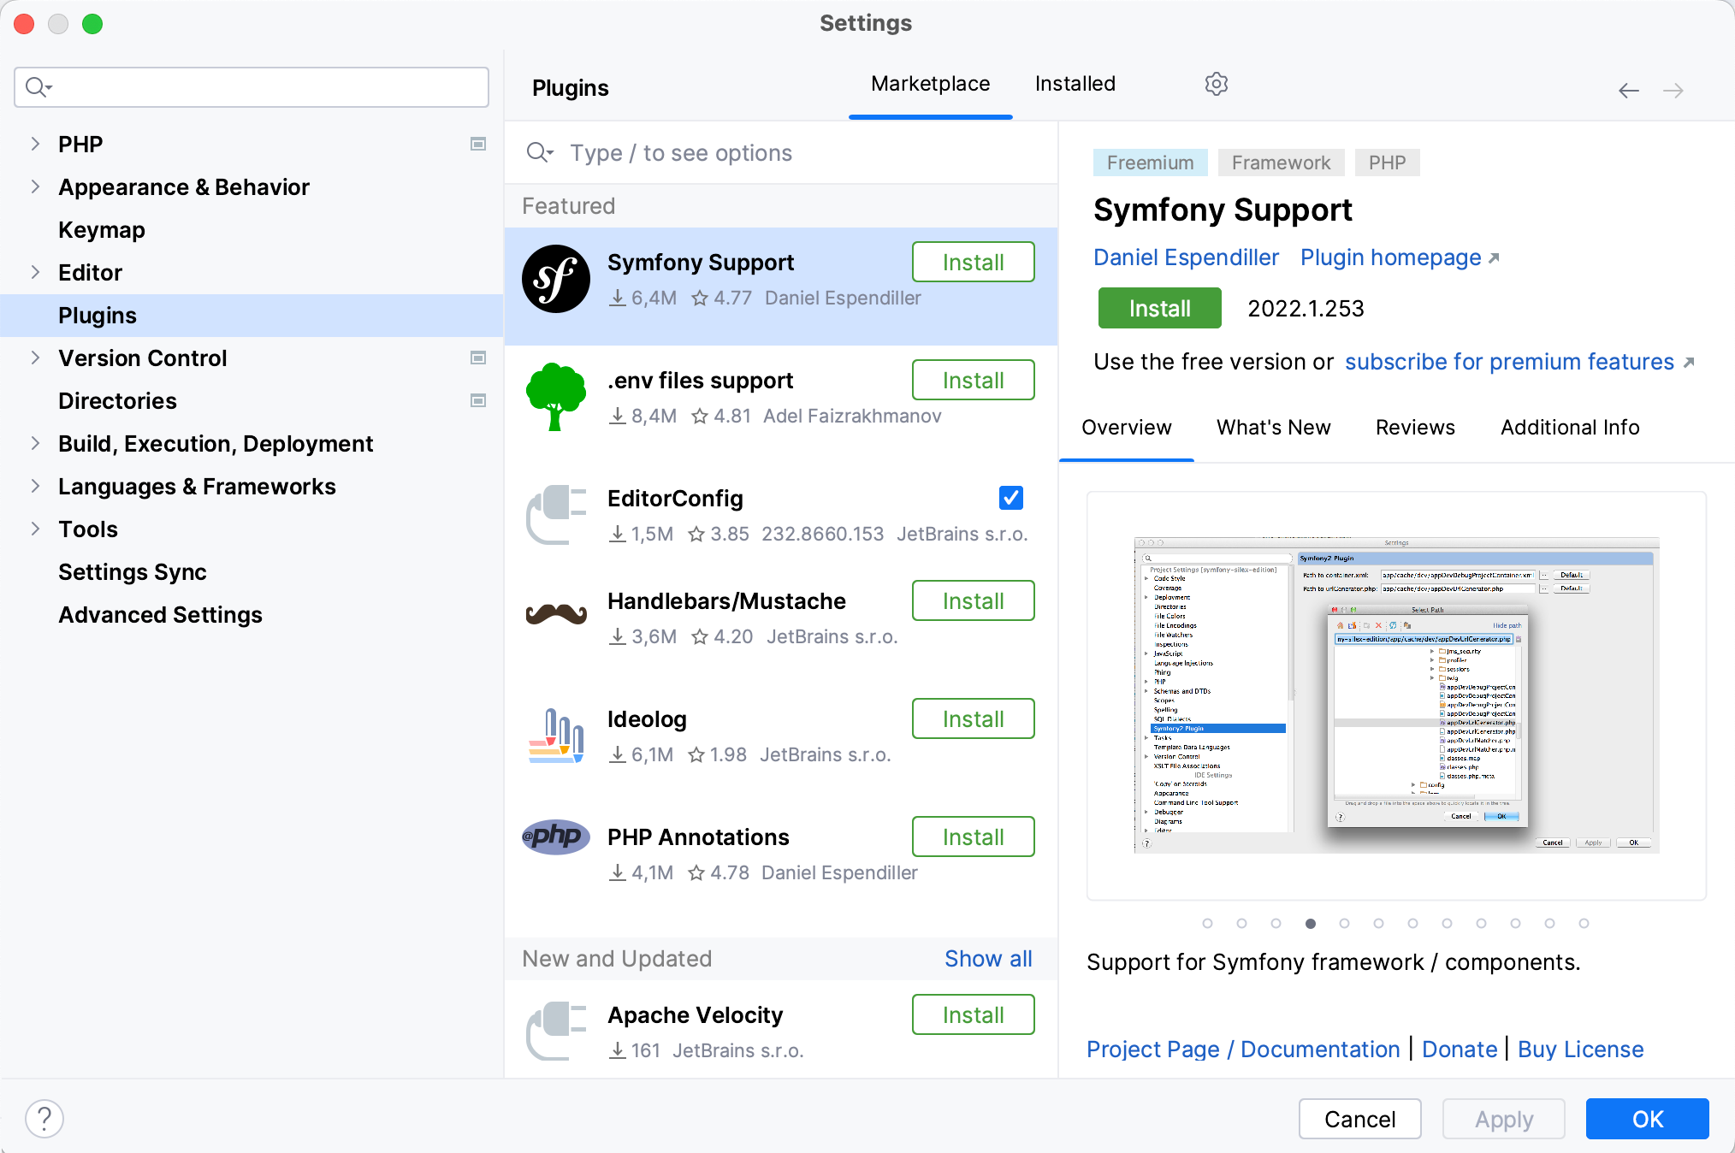Viewport: 1735px width, 1153px height.
Task: Click the Daniel Espendiller author link
Action: [1186, 257]
